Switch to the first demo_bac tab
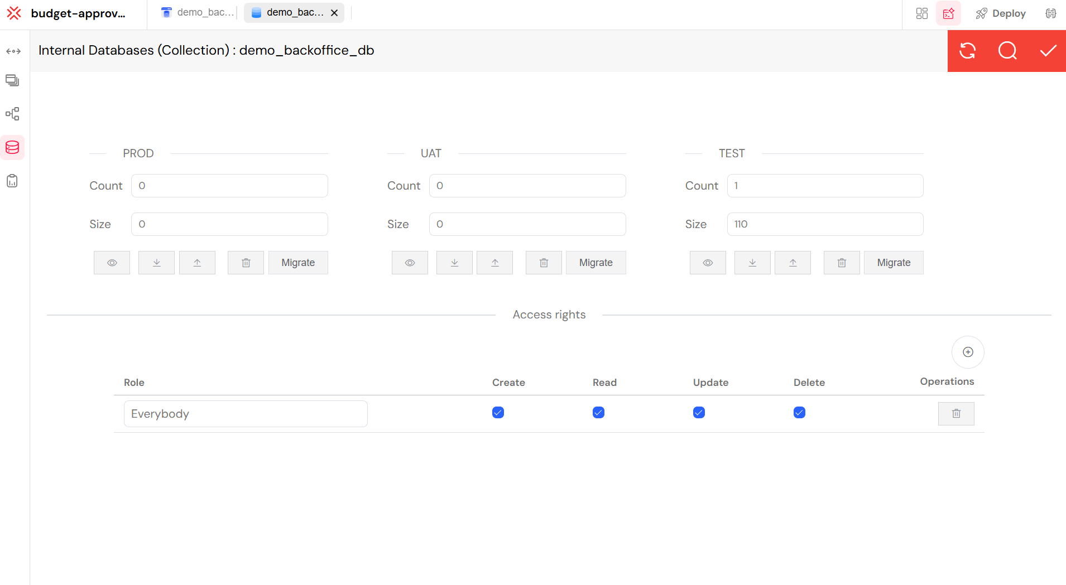 pyautogui.click(x=197, y=12)
